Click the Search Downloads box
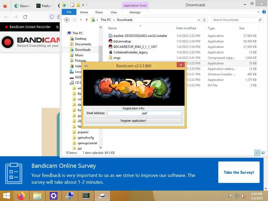Image resolution: width=268 pixels, height=201 pixels. (235, 20)
